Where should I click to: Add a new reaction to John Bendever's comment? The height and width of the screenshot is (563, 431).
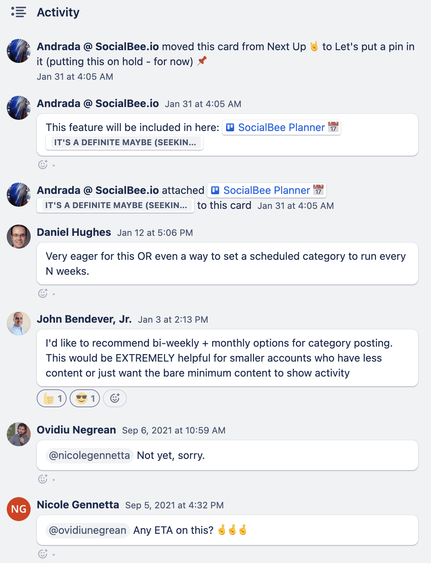pyautogui.click(x=114, y=398)
